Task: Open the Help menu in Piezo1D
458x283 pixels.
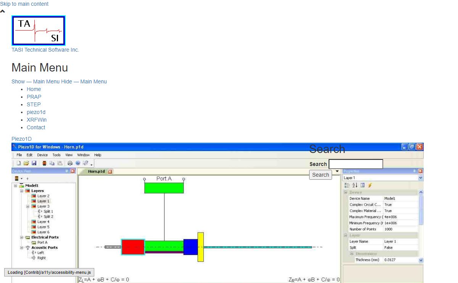Action: click(98, 155)
